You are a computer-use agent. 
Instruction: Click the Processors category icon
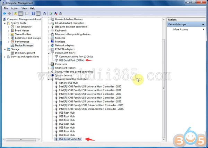pyautogui.click(x=52, y=64)
